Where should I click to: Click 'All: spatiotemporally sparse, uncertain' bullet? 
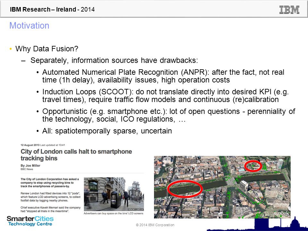tap(107, 131)
